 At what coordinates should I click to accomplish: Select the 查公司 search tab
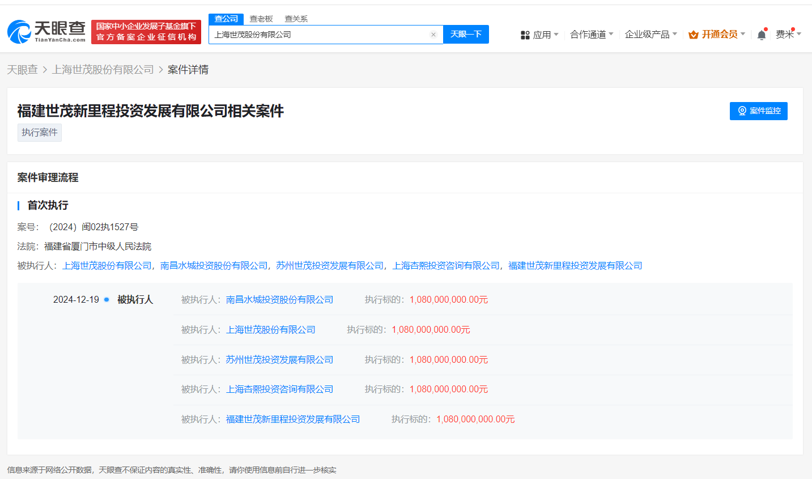point(226,19)
